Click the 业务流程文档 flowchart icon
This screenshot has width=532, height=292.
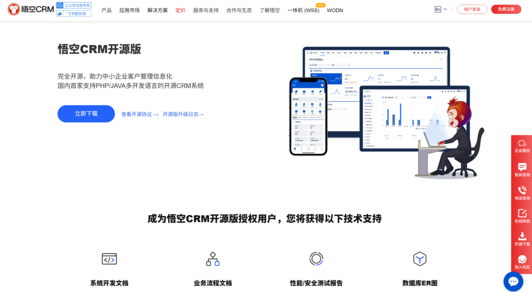pyautogui.click(x=212, y=259)
